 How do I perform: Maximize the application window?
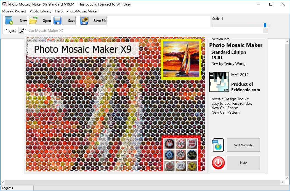tap(271, 4)
